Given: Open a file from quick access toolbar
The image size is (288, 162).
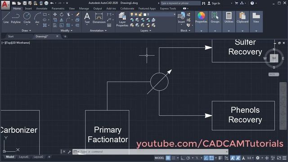Looking at the screenshot, I should point(19,3).
